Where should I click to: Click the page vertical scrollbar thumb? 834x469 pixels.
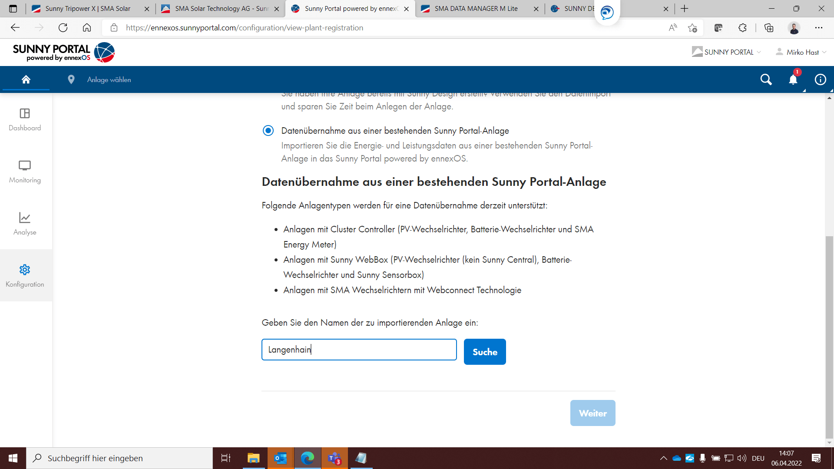(829, 337)
